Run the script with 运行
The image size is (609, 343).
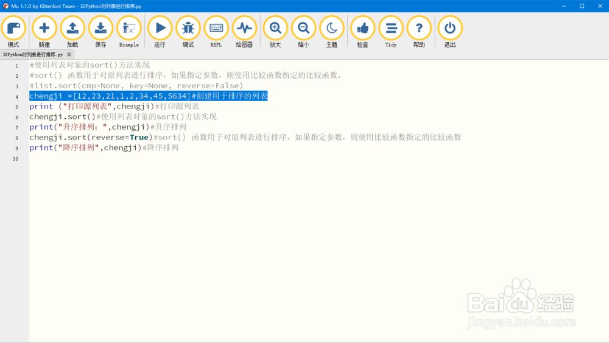click(160, 32)
